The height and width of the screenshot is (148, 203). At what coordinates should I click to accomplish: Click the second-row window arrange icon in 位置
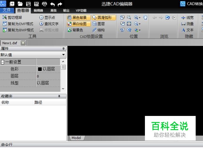coord(122,24)
